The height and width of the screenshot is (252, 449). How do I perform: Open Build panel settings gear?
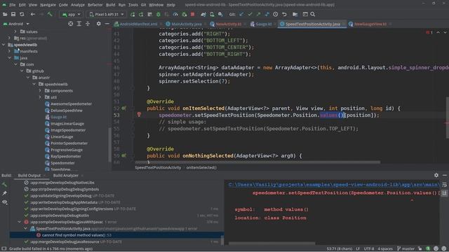click(x=436, y=175)
